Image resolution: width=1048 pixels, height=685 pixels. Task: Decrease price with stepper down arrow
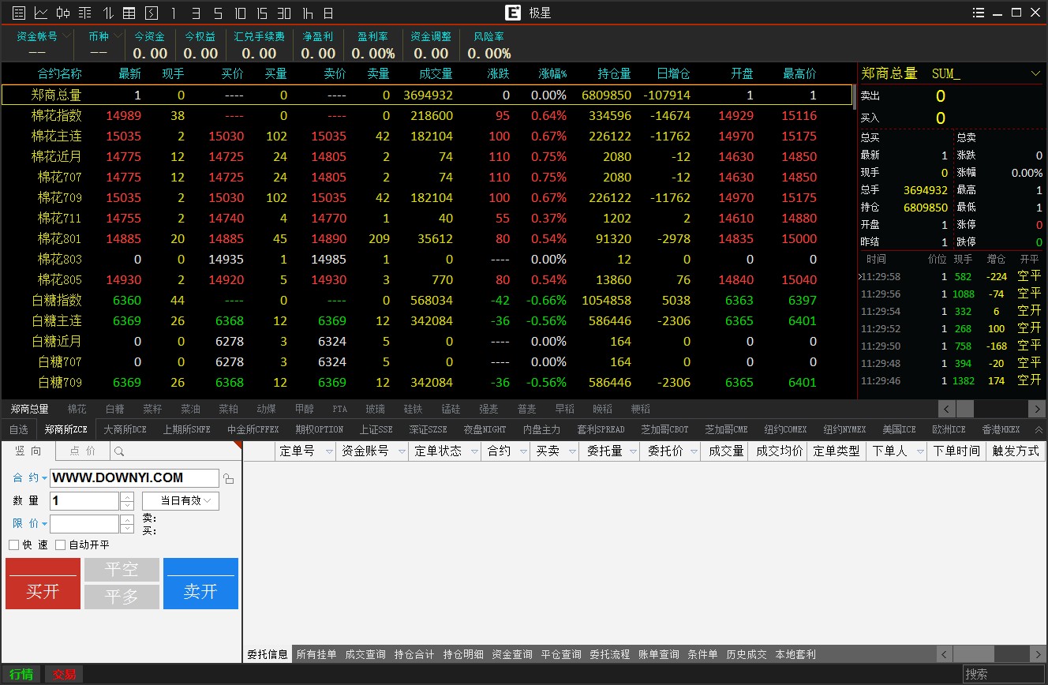(127, 529)
